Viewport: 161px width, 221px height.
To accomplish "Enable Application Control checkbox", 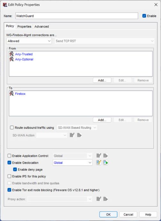I will click(x=9, y=156).
